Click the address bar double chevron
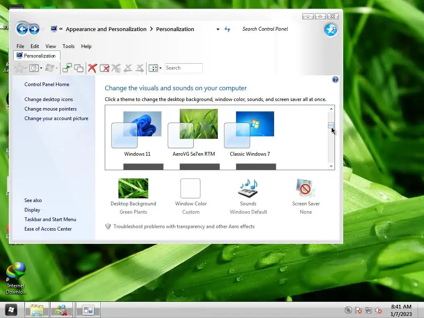 click(61, 29)
